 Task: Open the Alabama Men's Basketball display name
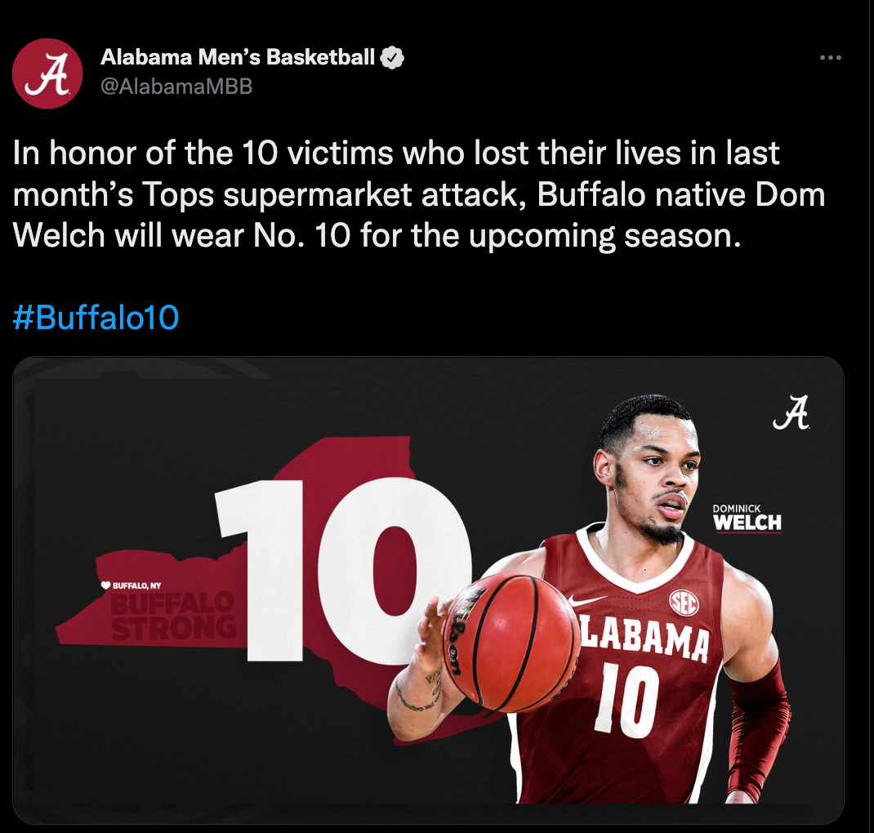point(238,57)
